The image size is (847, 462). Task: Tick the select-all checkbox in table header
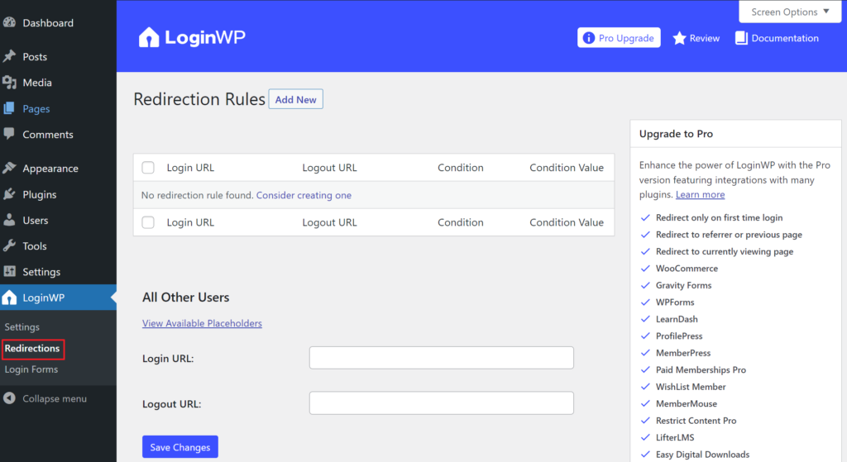point(148,168)
